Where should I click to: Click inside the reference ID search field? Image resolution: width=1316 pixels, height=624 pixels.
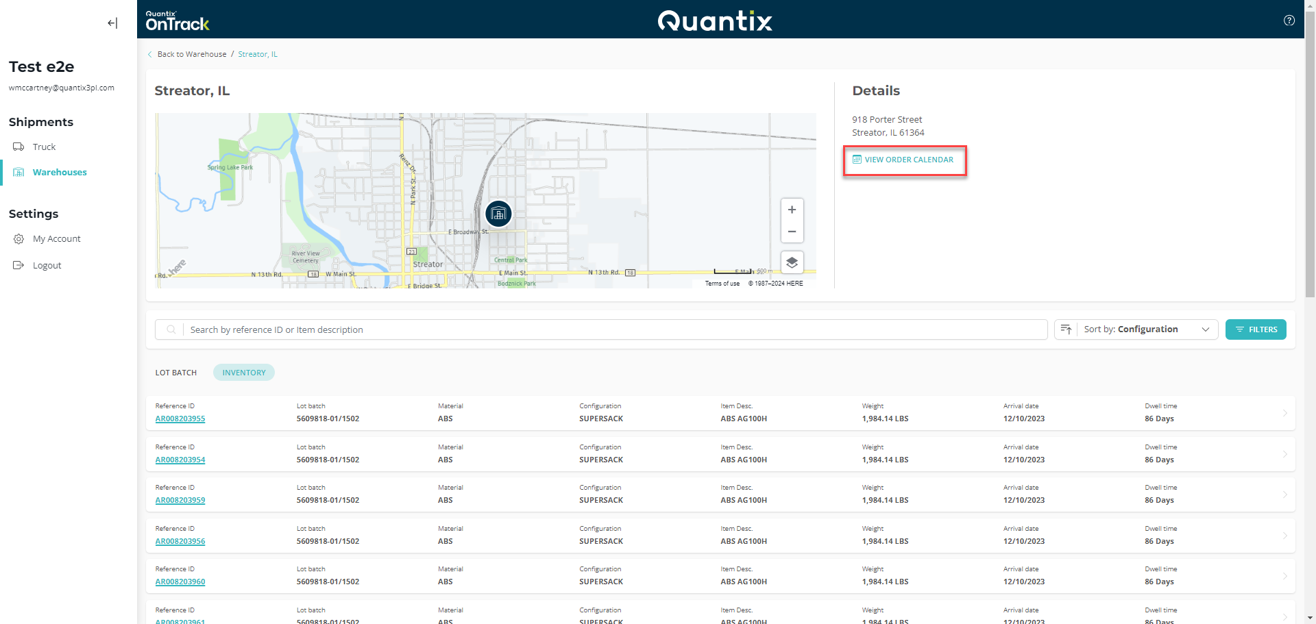pyautogui.click(x=480, y=329)
